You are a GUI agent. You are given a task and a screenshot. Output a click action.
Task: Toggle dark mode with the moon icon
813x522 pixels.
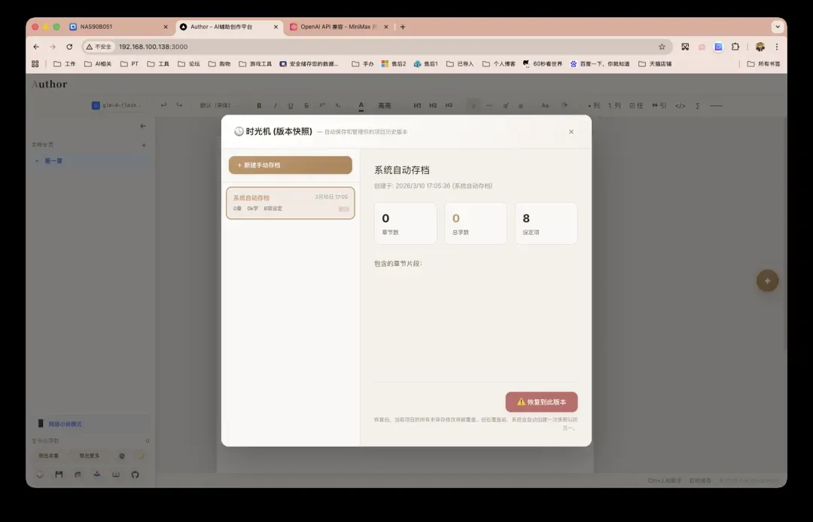coord(140,456)
